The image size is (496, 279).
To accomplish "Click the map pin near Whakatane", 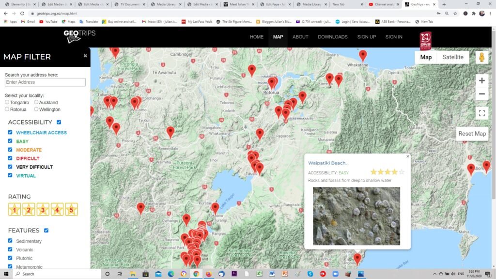I will [x=363, y=56].
